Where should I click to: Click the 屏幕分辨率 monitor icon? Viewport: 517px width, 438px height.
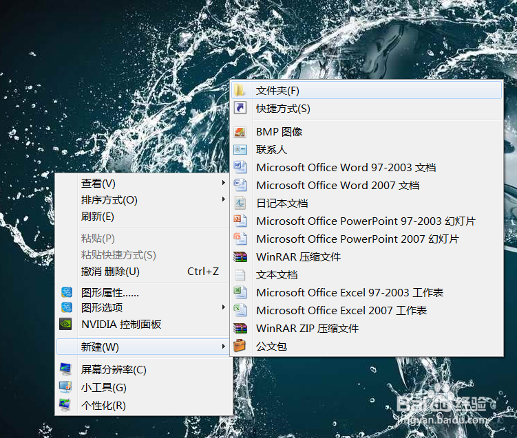[65, 369]
